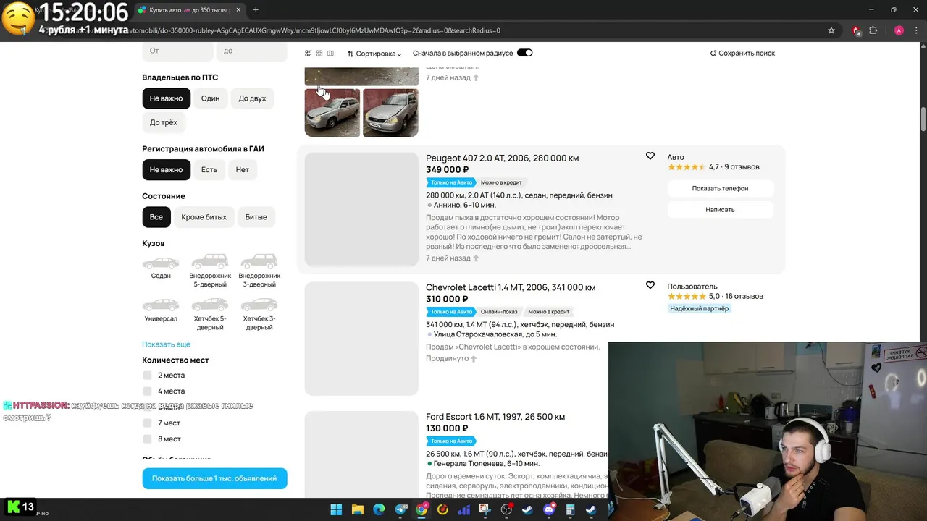Expand body types with Показать ещё

click(167, 344)
